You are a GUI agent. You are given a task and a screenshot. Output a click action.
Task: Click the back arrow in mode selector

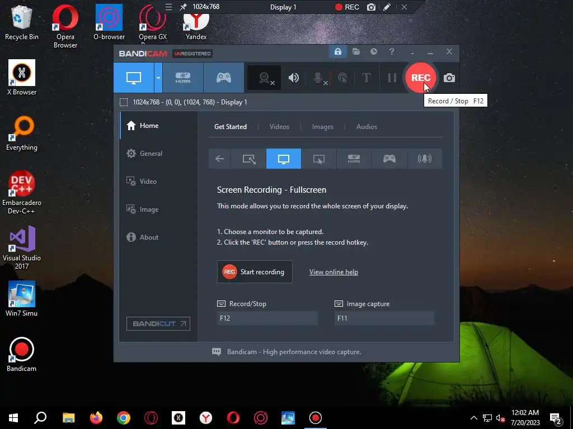(219, 159)
